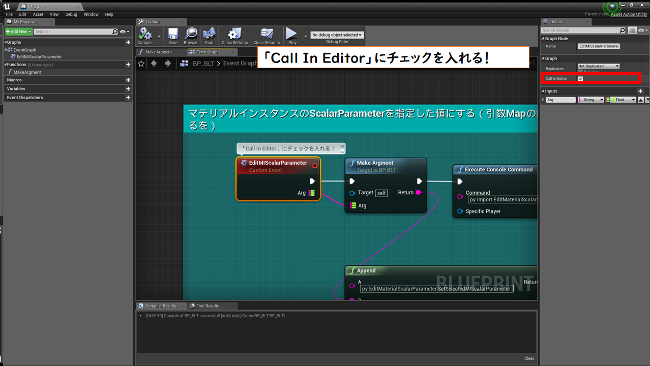This screenshot has width=650, height=366.
Task: Click the Arg parameter name field
Action: (561, 100)
